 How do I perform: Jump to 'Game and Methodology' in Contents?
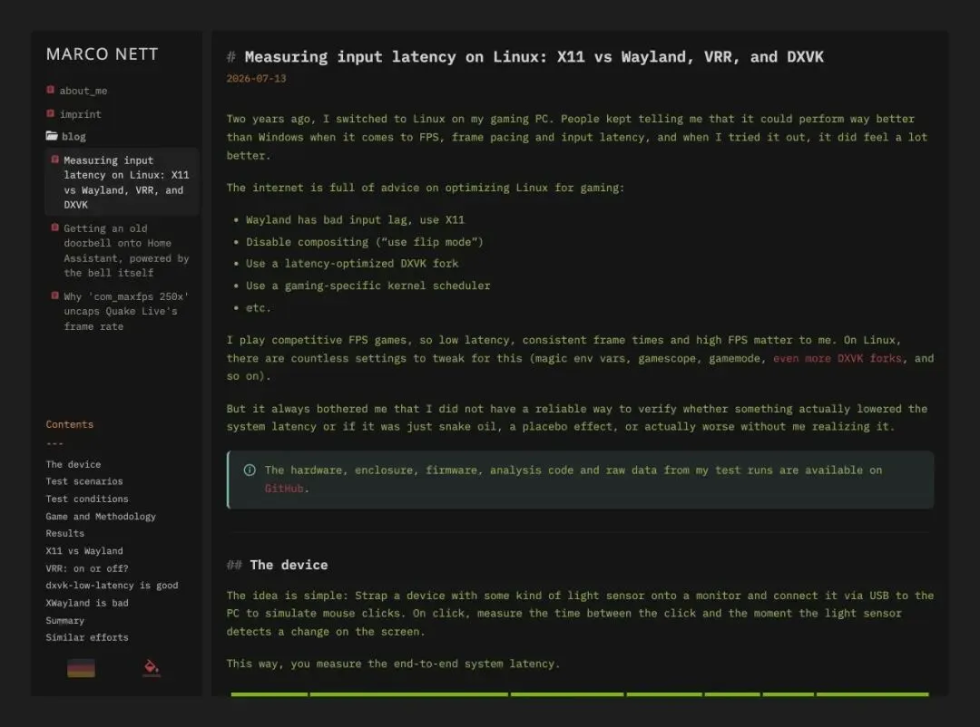click(x=101, y=517)
